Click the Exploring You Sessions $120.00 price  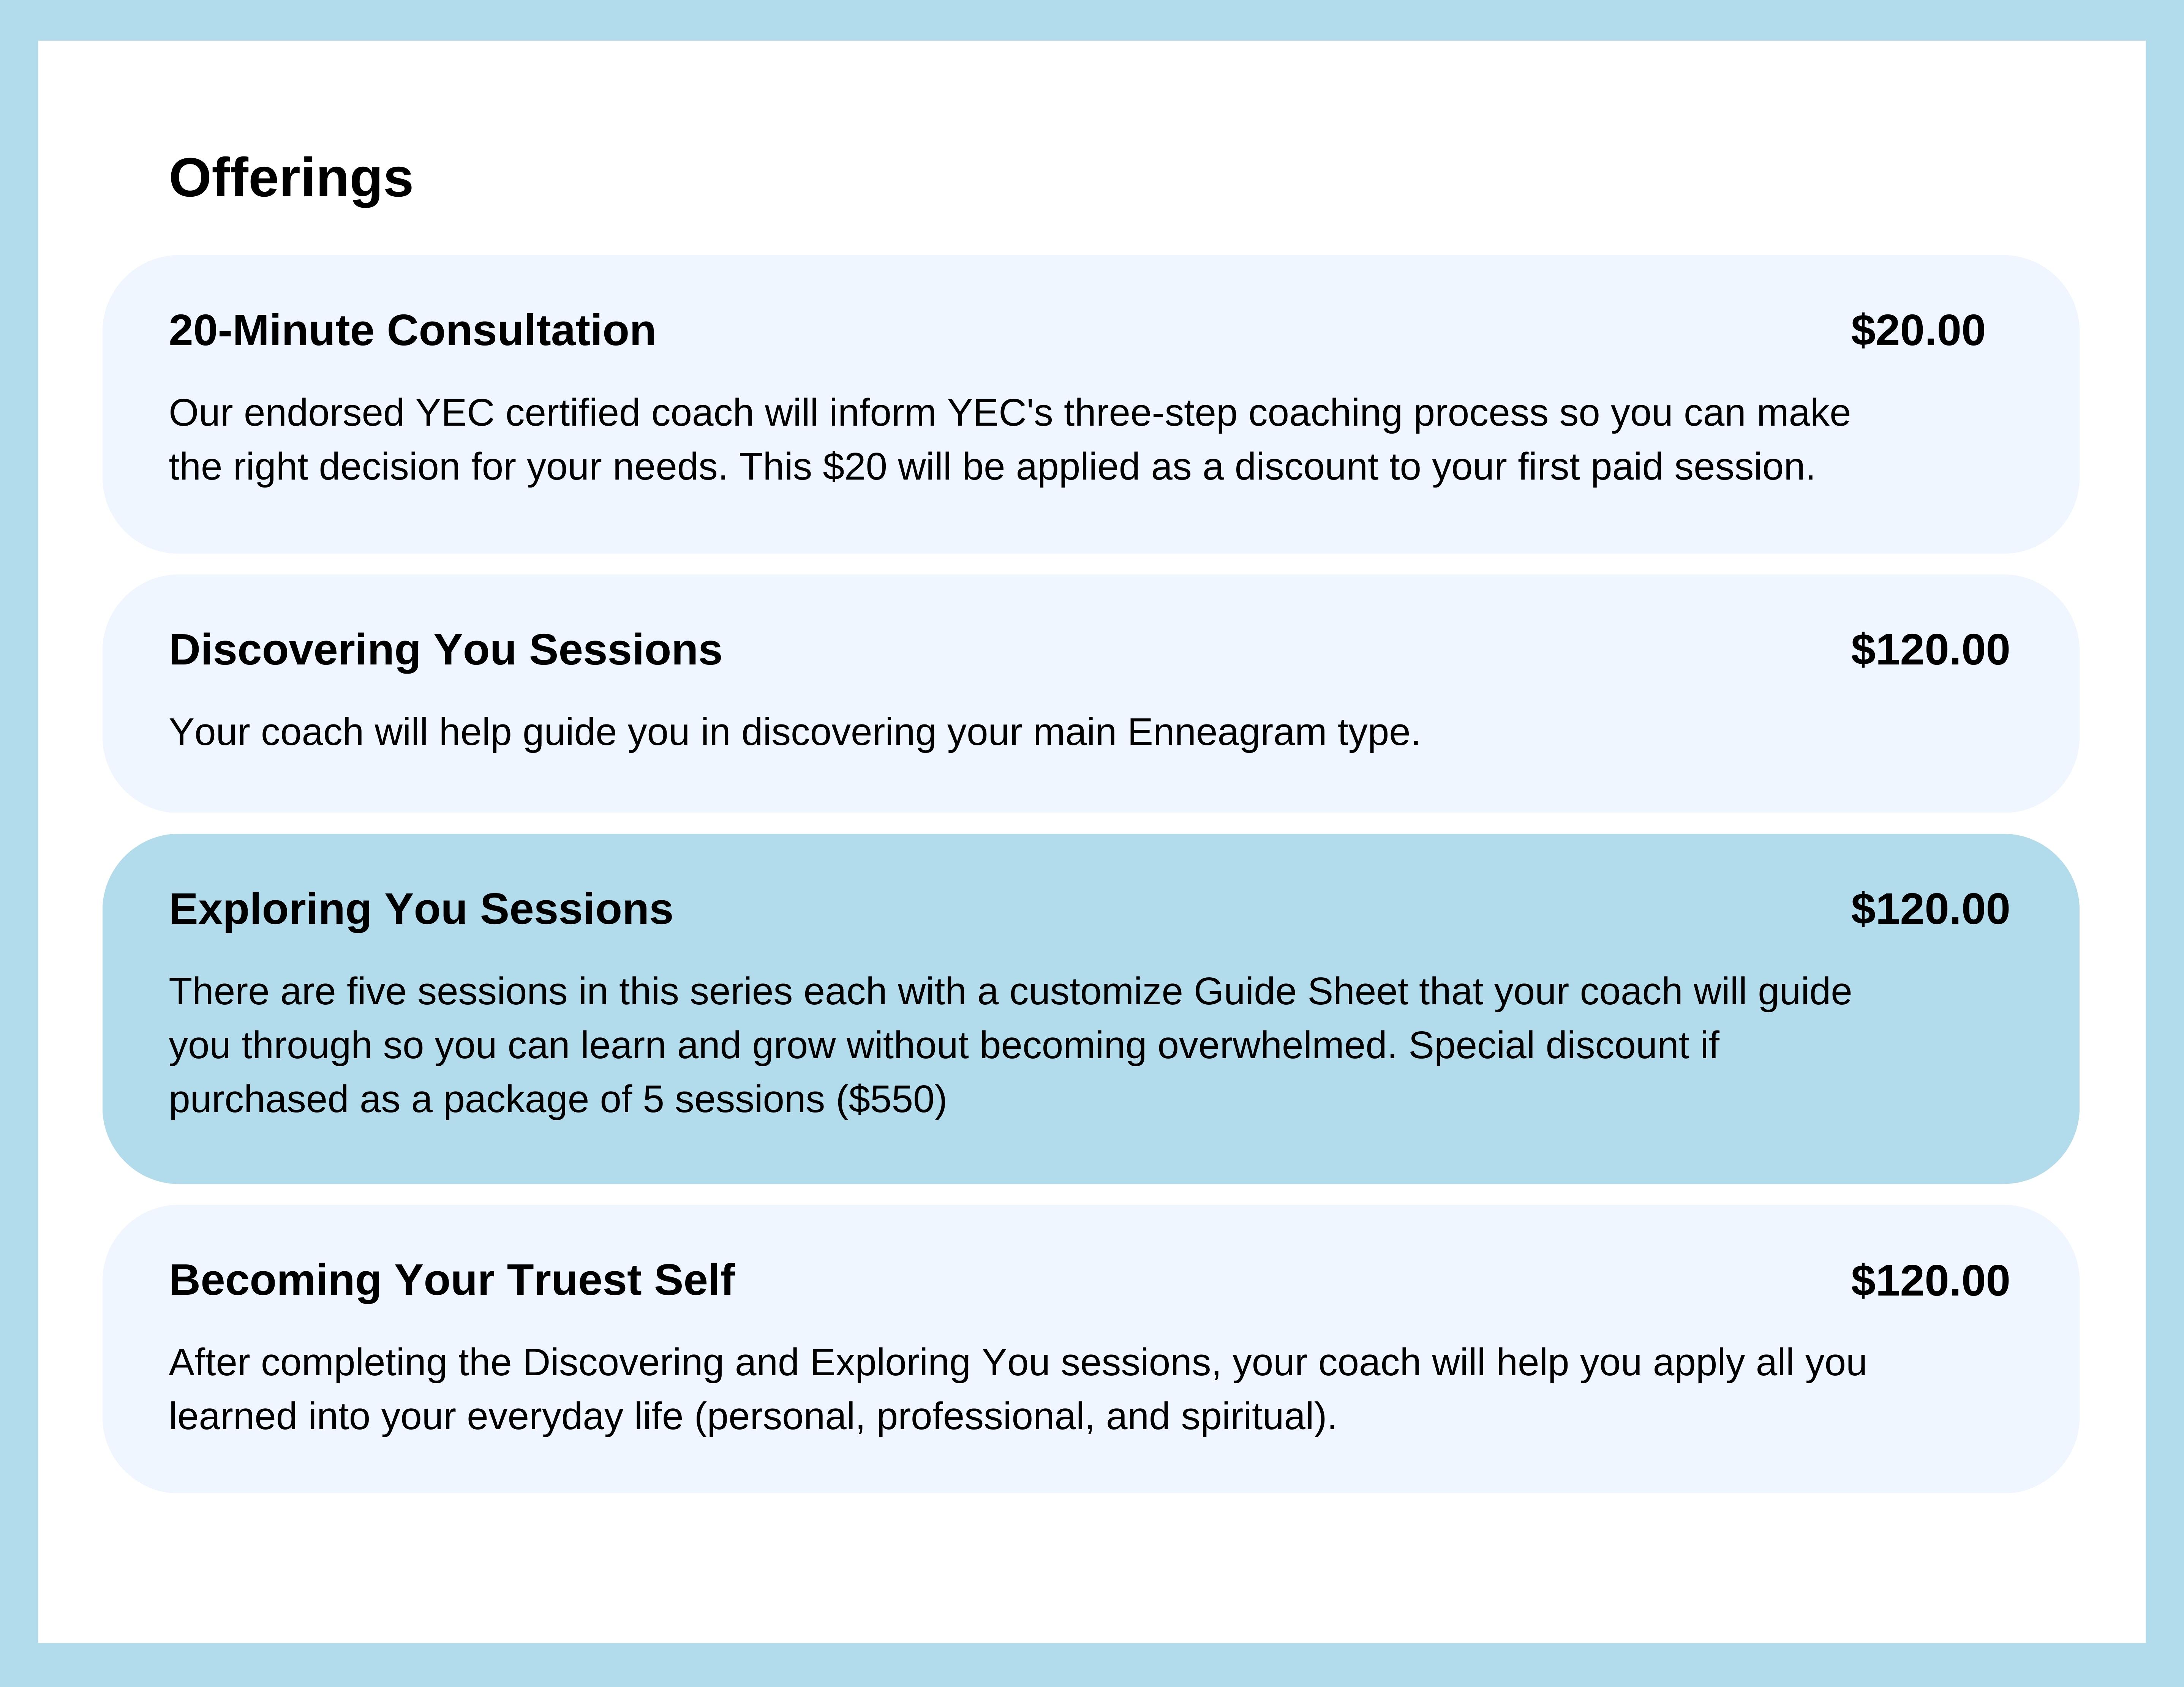1929,909
